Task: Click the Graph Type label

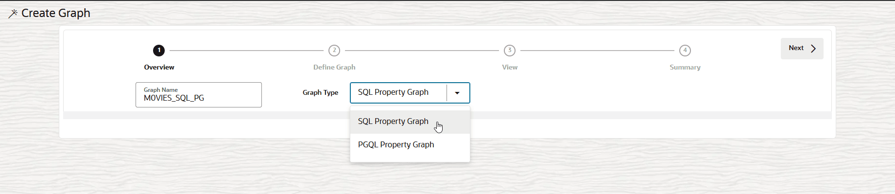Action: [320, 92]
